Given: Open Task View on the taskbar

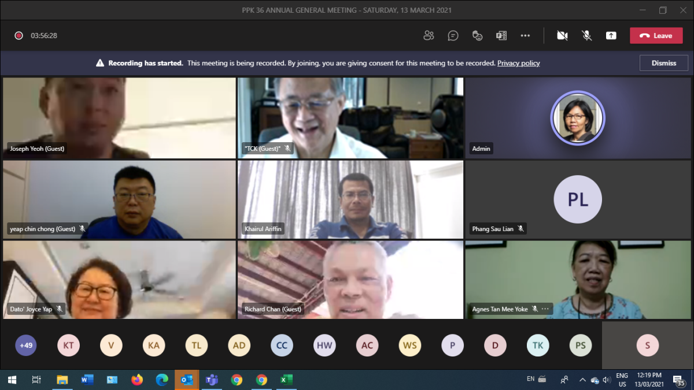Looking at the screenshot, I should point(36,380).
